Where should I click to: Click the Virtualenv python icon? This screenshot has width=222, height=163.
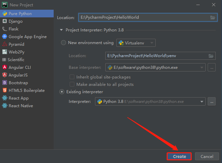[121, 43]
